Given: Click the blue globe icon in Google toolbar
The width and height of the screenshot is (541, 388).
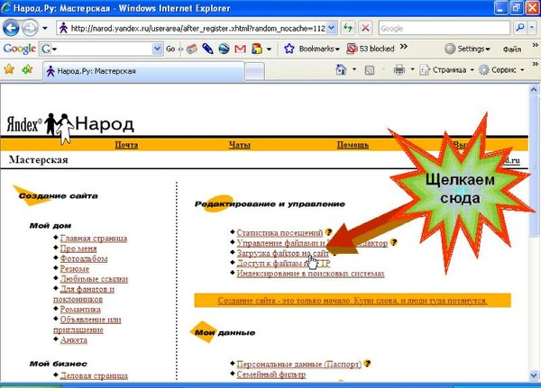Looking at the screenshot, I should tap(224, 49).
